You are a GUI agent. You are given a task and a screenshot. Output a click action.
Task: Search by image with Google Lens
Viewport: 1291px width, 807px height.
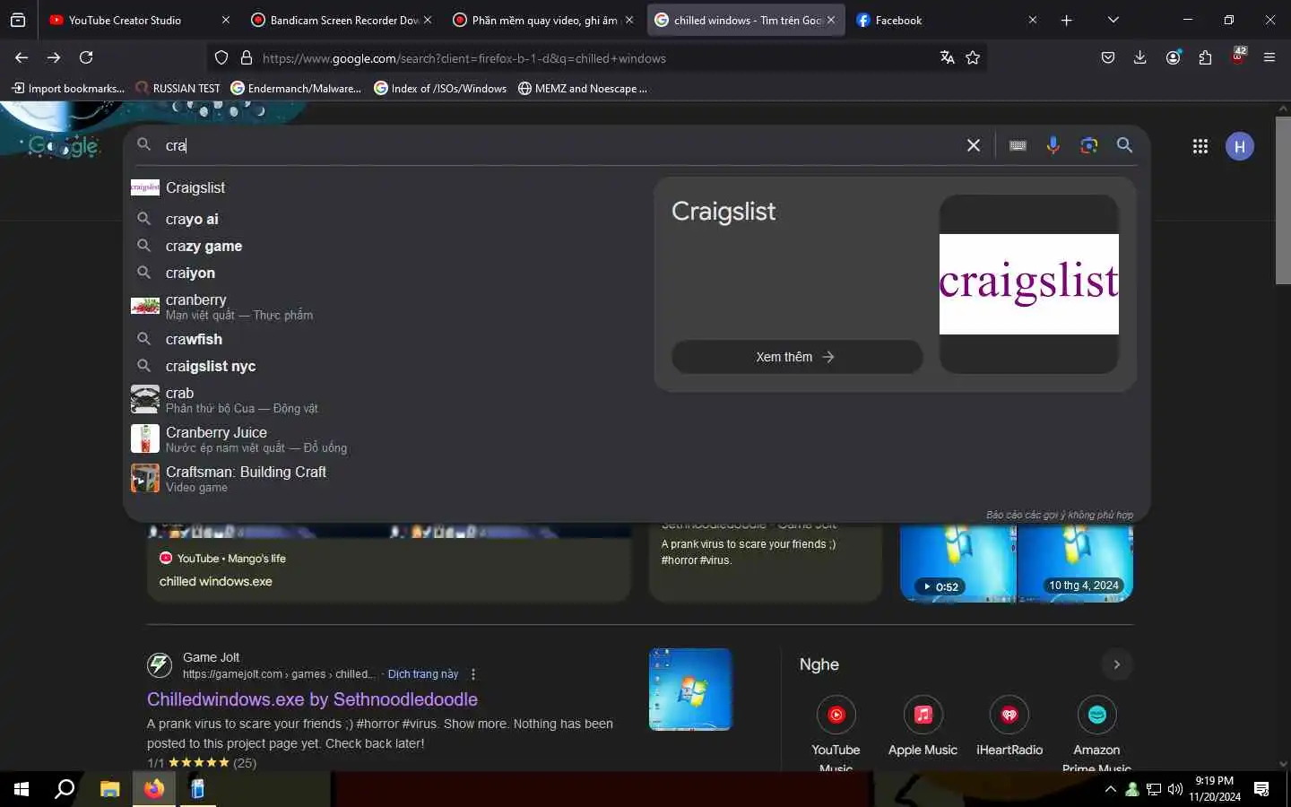point(1089,145)
